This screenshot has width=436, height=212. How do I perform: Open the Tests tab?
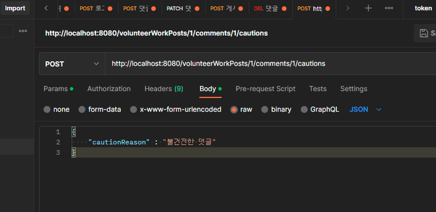click(318, 89)
